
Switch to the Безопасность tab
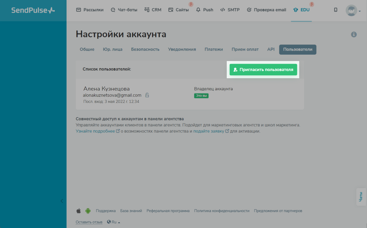click(x=145, y=49)
